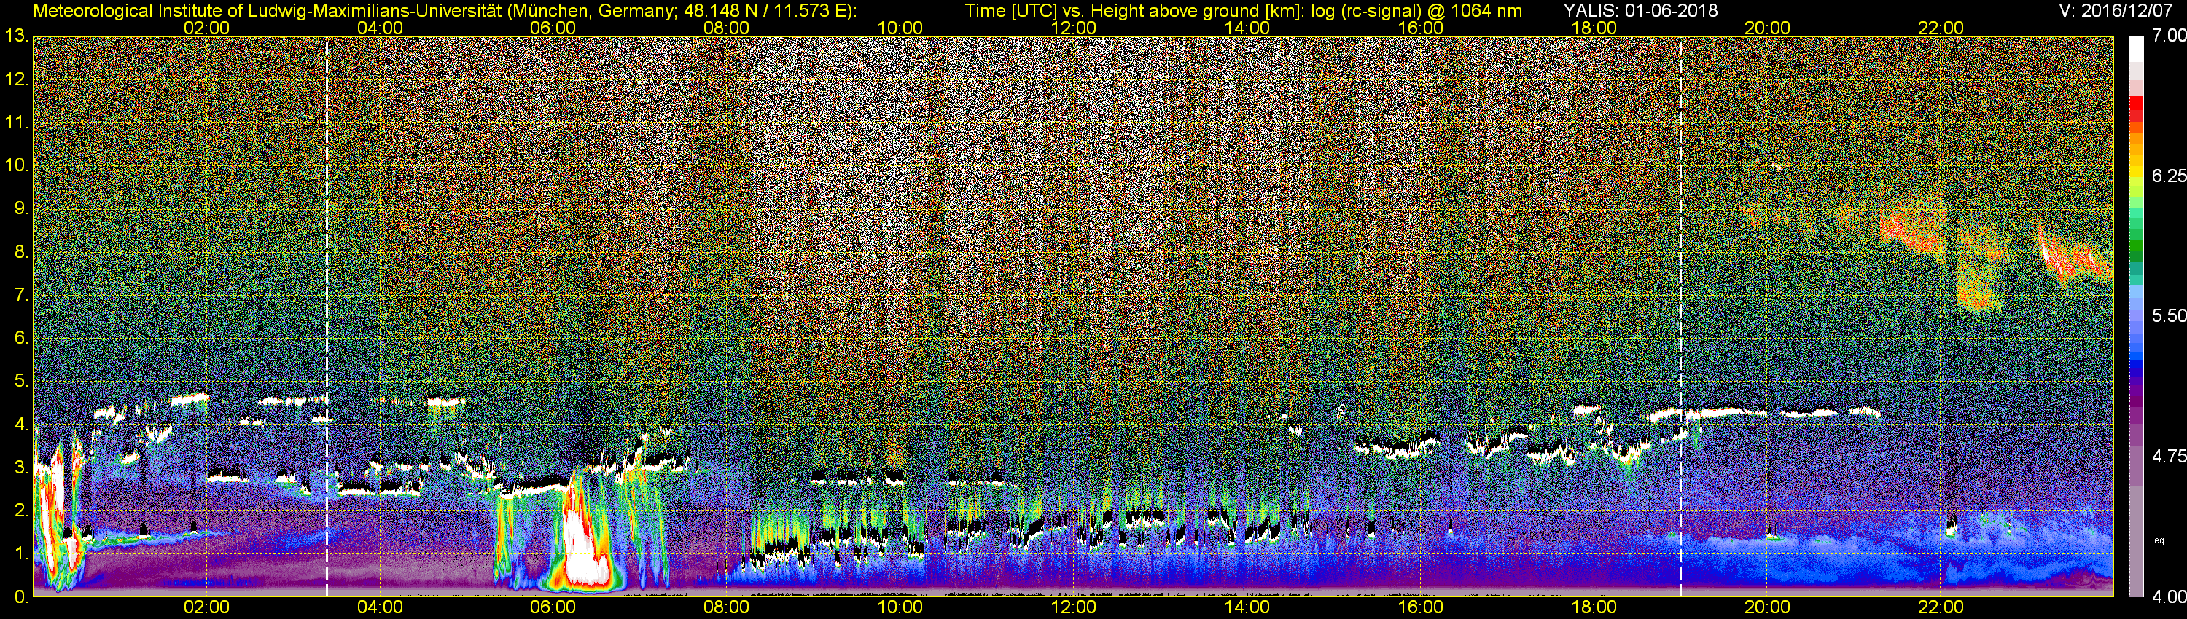Click the 13 km label on the height axis
Screen dimensions: 2187x619
(x=16, y=36)
